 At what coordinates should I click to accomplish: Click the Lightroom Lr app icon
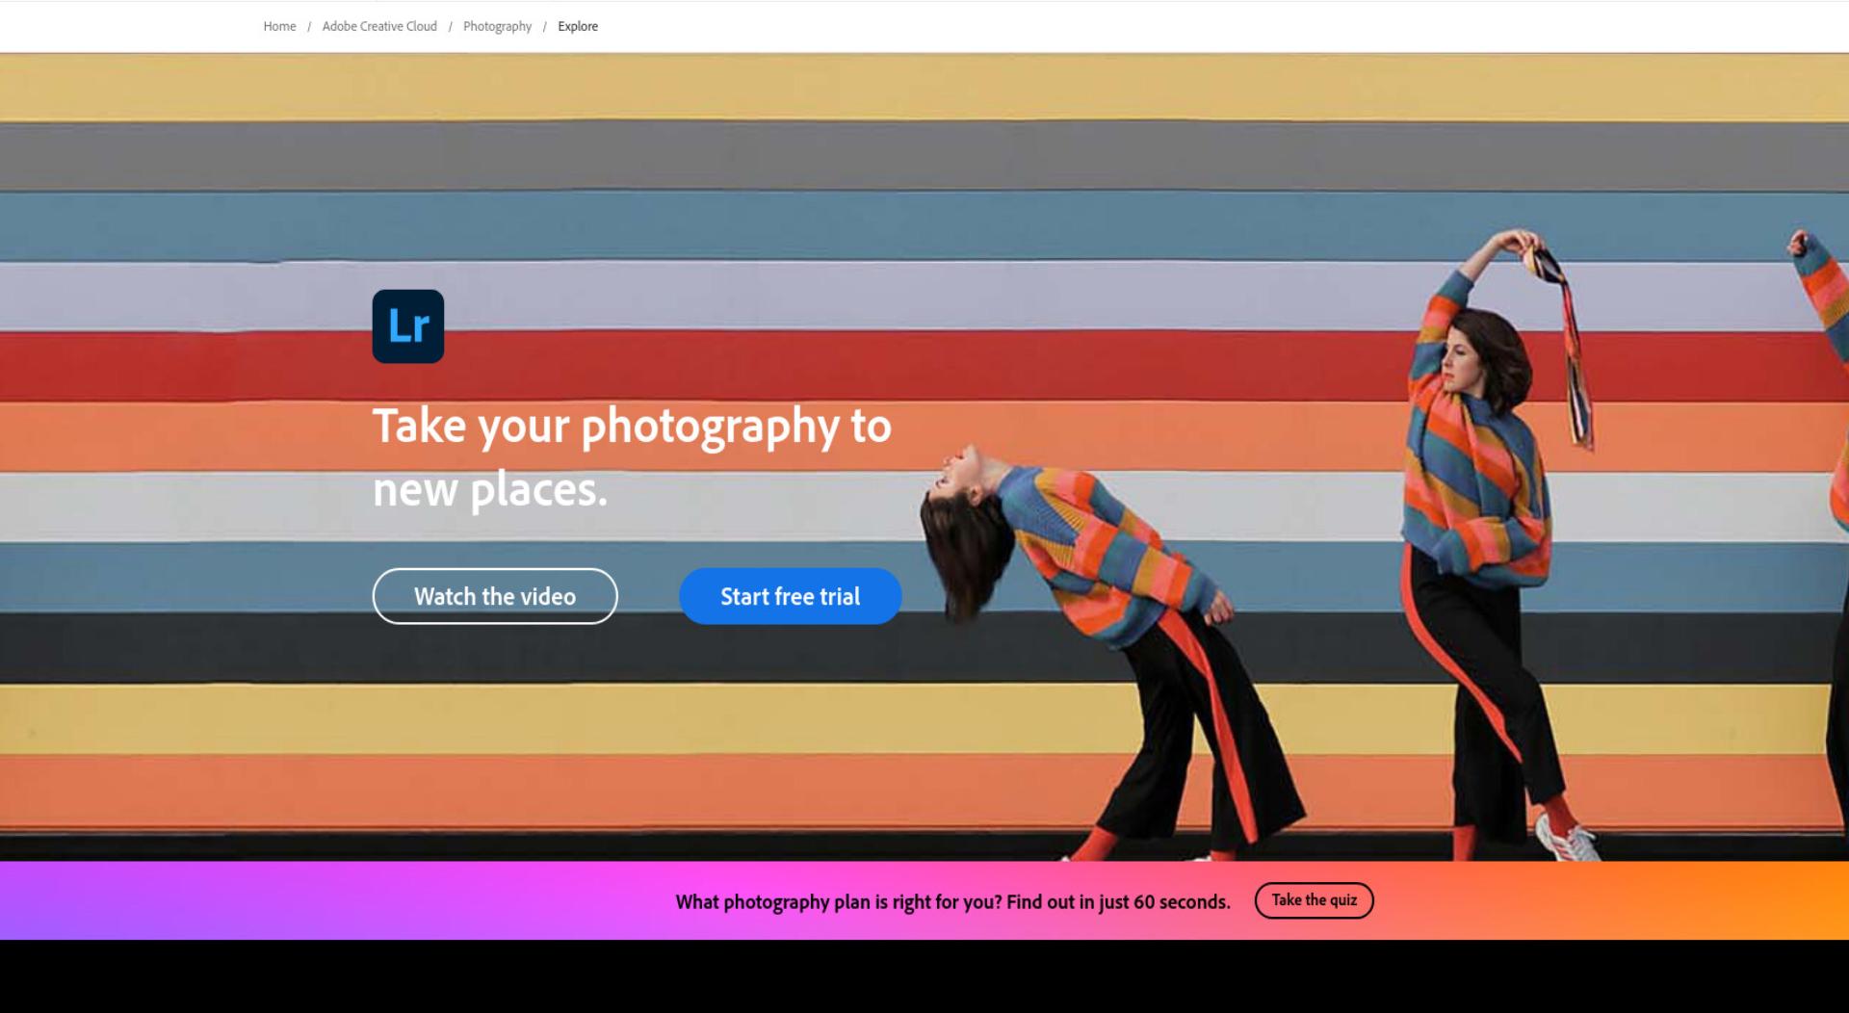pyautogui.click(x=408, y=326)
